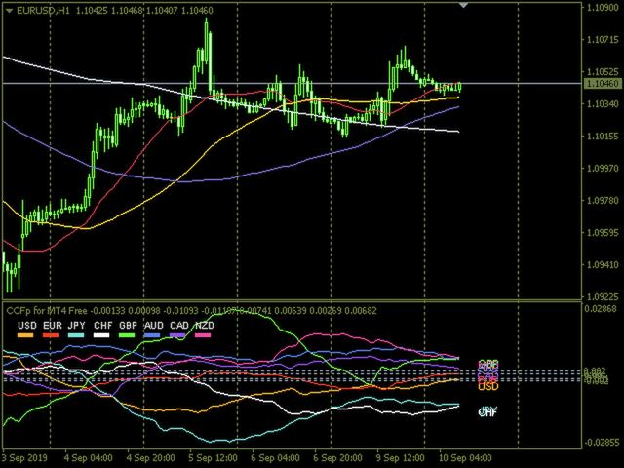Click the CHF white legend color bar
This screenshot has height=468, width=624.
coord(102,335)
